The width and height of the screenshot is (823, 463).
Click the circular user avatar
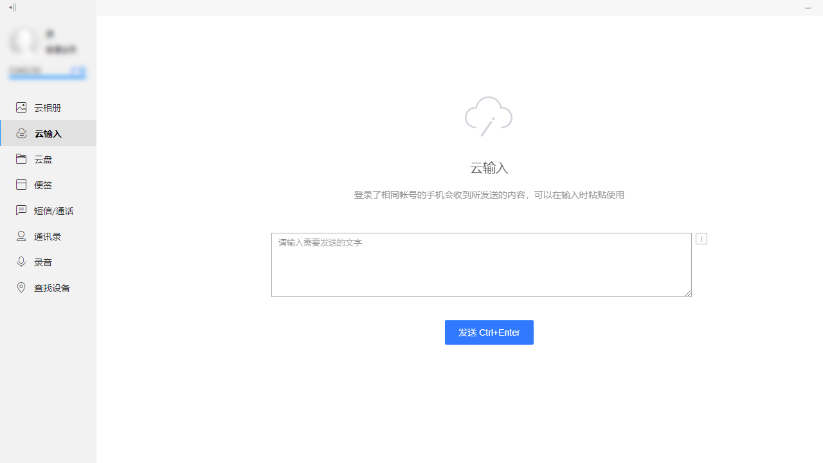[x=24, y=41]
